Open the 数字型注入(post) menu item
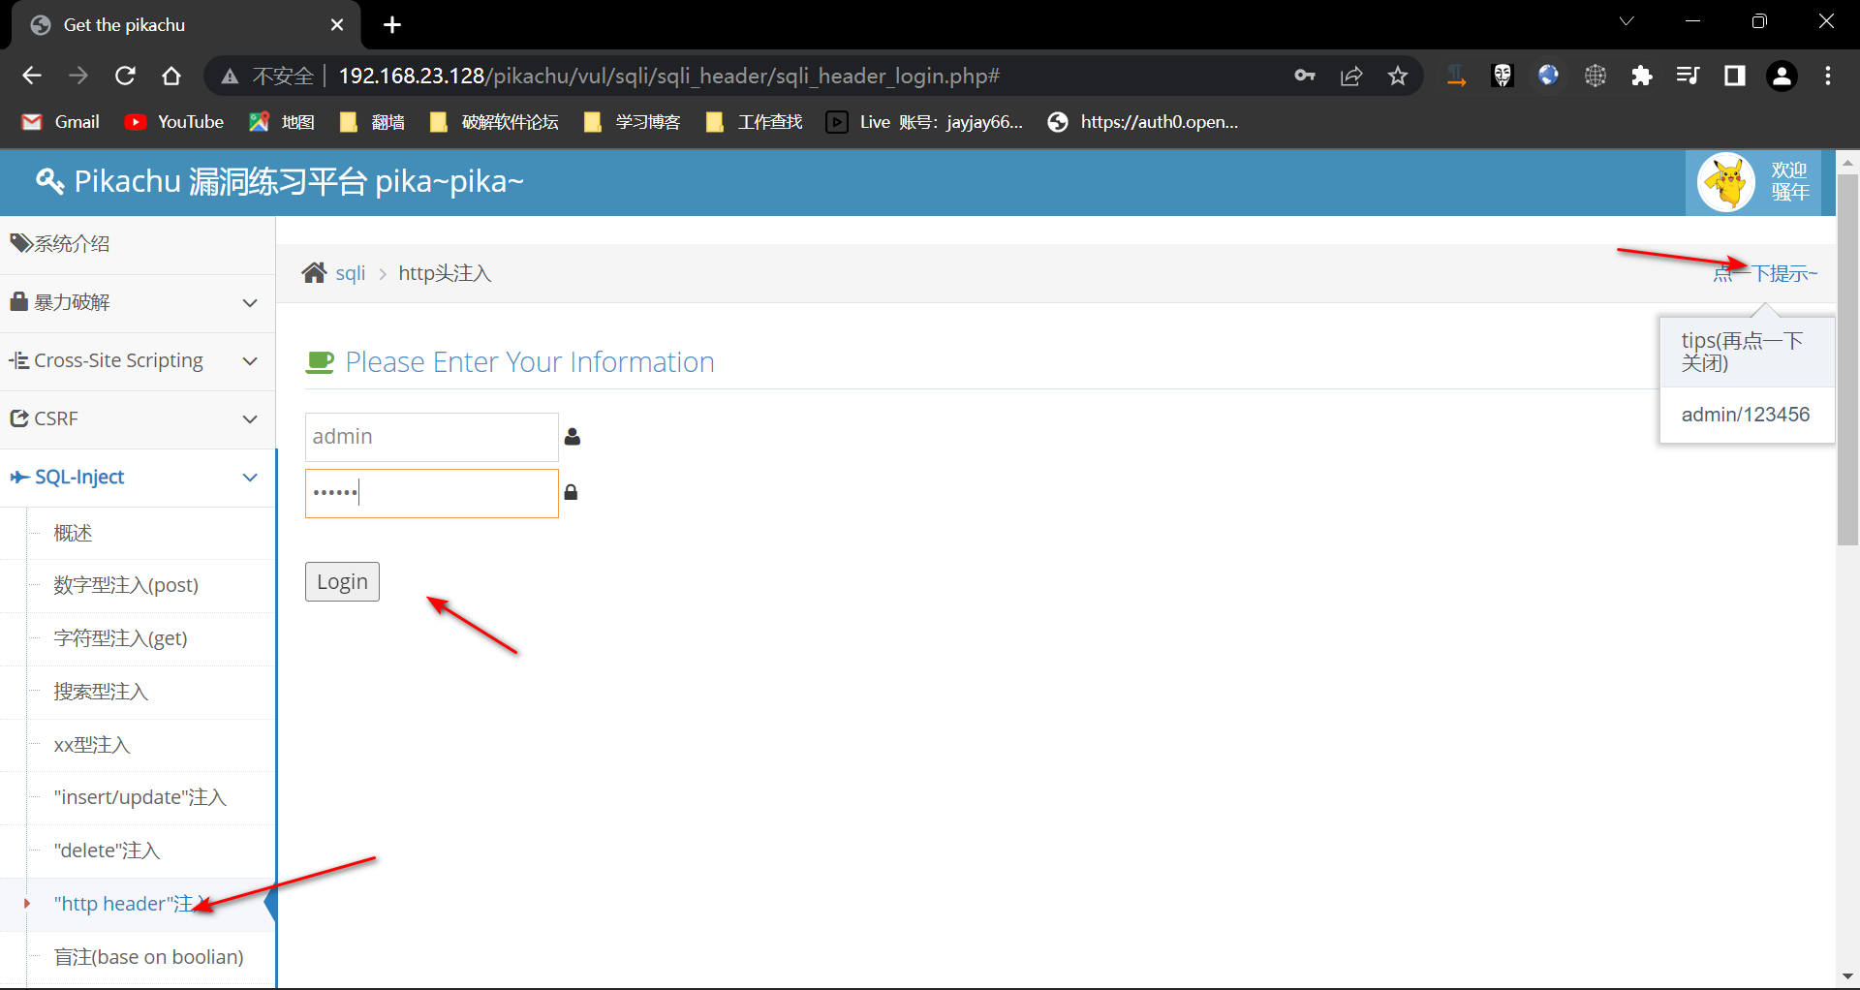 126,585
